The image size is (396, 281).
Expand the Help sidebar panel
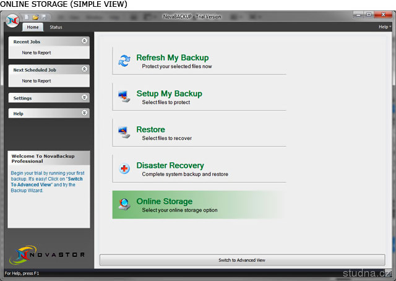point(84,113)
